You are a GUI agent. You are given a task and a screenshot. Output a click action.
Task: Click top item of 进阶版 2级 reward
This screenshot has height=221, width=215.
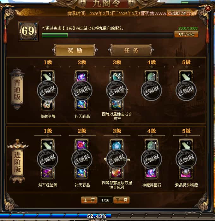[x=82, y=144]
